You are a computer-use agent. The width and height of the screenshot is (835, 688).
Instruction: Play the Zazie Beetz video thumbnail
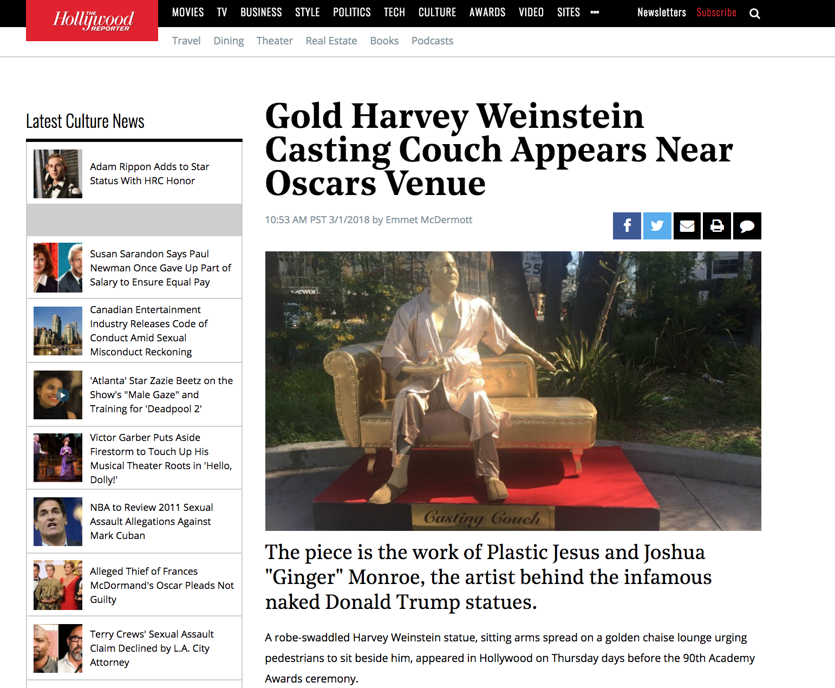pyautogui.click(x=63, y=395)
